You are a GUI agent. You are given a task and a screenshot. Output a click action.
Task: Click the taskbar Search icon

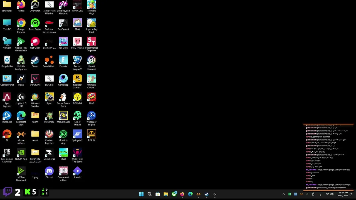pyautogui.click(x=149, y=194)
